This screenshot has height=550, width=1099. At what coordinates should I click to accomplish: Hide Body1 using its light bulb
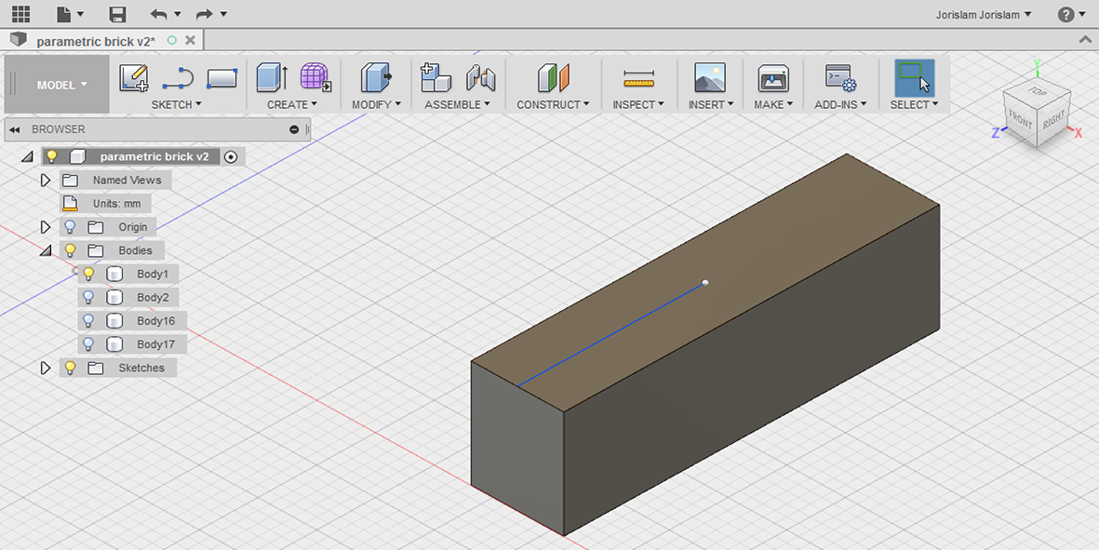[88, 274]
